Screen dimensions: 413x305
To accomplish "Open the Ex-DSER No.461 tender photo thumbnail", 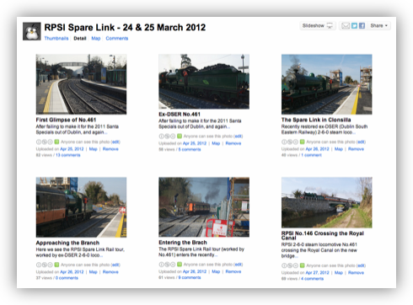I will coord(204,82).
